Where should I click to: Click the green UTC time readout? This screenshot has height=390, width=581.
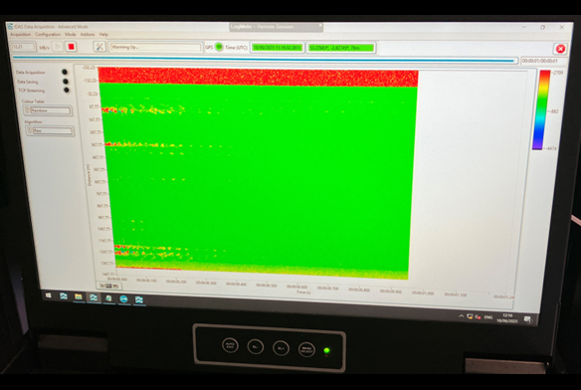(x=278, y=48)
